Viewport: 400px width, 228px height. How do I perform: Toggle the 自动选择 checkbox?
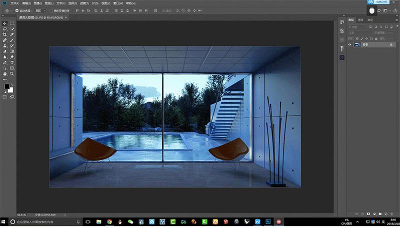tap(17, 10)
